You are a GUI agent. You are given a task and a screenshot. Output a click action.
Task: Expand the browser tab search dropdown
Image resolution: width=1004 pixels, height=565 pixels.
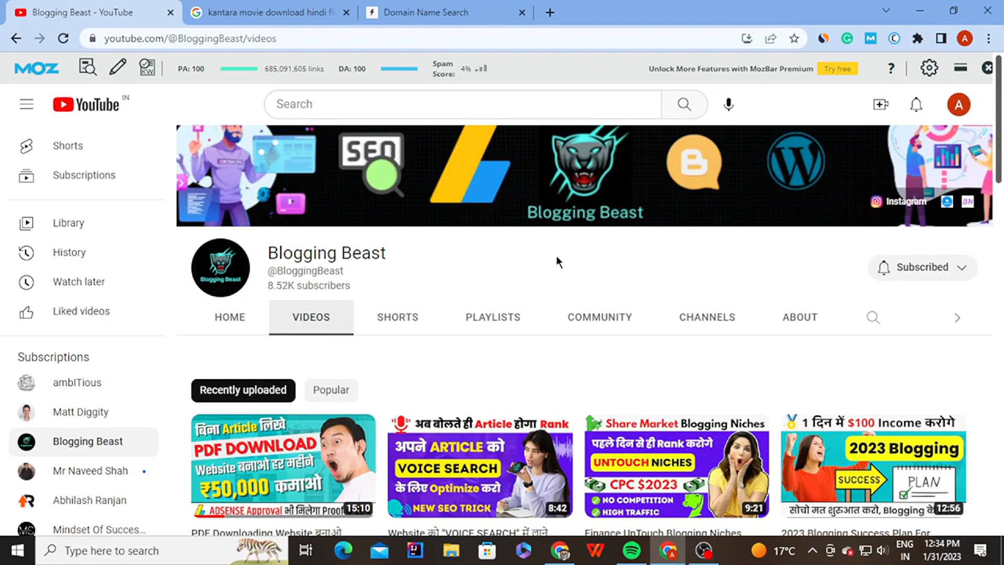[886, 11]
